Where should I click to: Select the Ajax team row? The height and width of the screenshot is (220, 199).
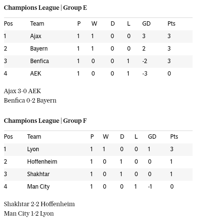pyautogui.click(x=98, y=36)
